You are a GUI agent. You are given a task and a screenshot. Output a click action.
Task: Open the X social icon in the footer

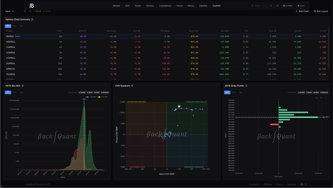(x=306, y=184)
